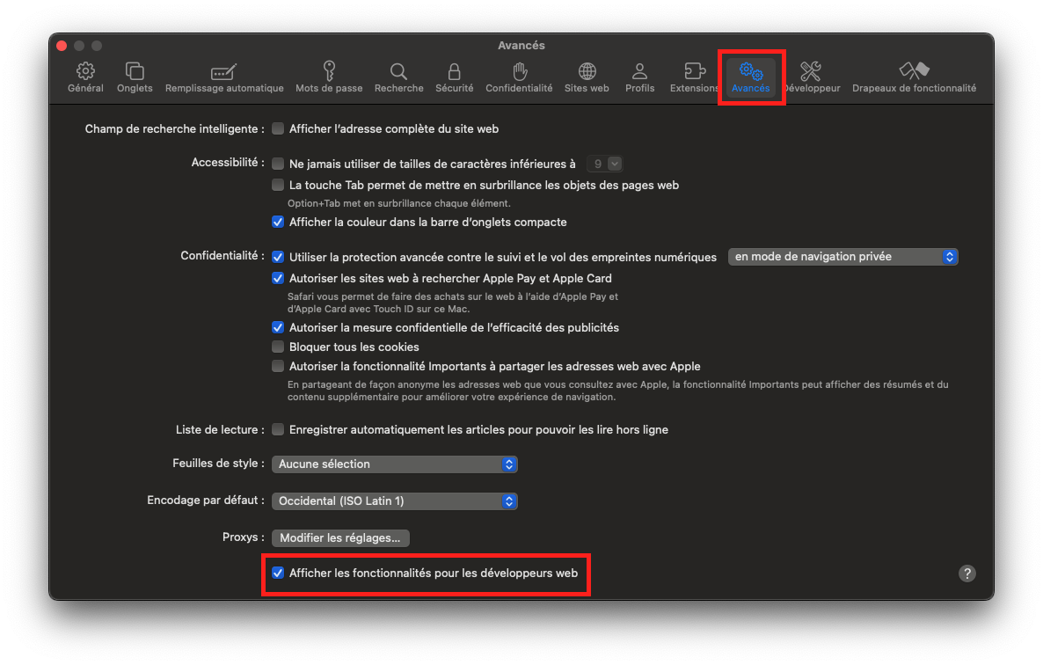Click Modifier les réglages proxy button
Screen dimensions: 1043x665
(x=340, y=537)
